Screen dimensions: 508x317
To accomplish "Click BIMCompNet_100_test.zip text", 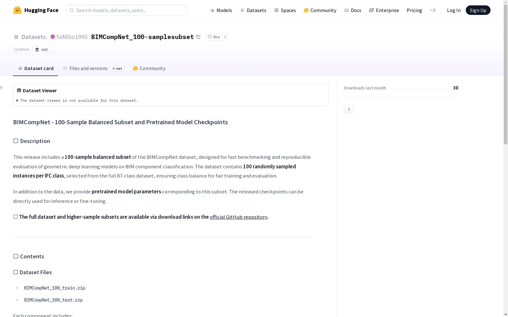I will tap(53, 300).
